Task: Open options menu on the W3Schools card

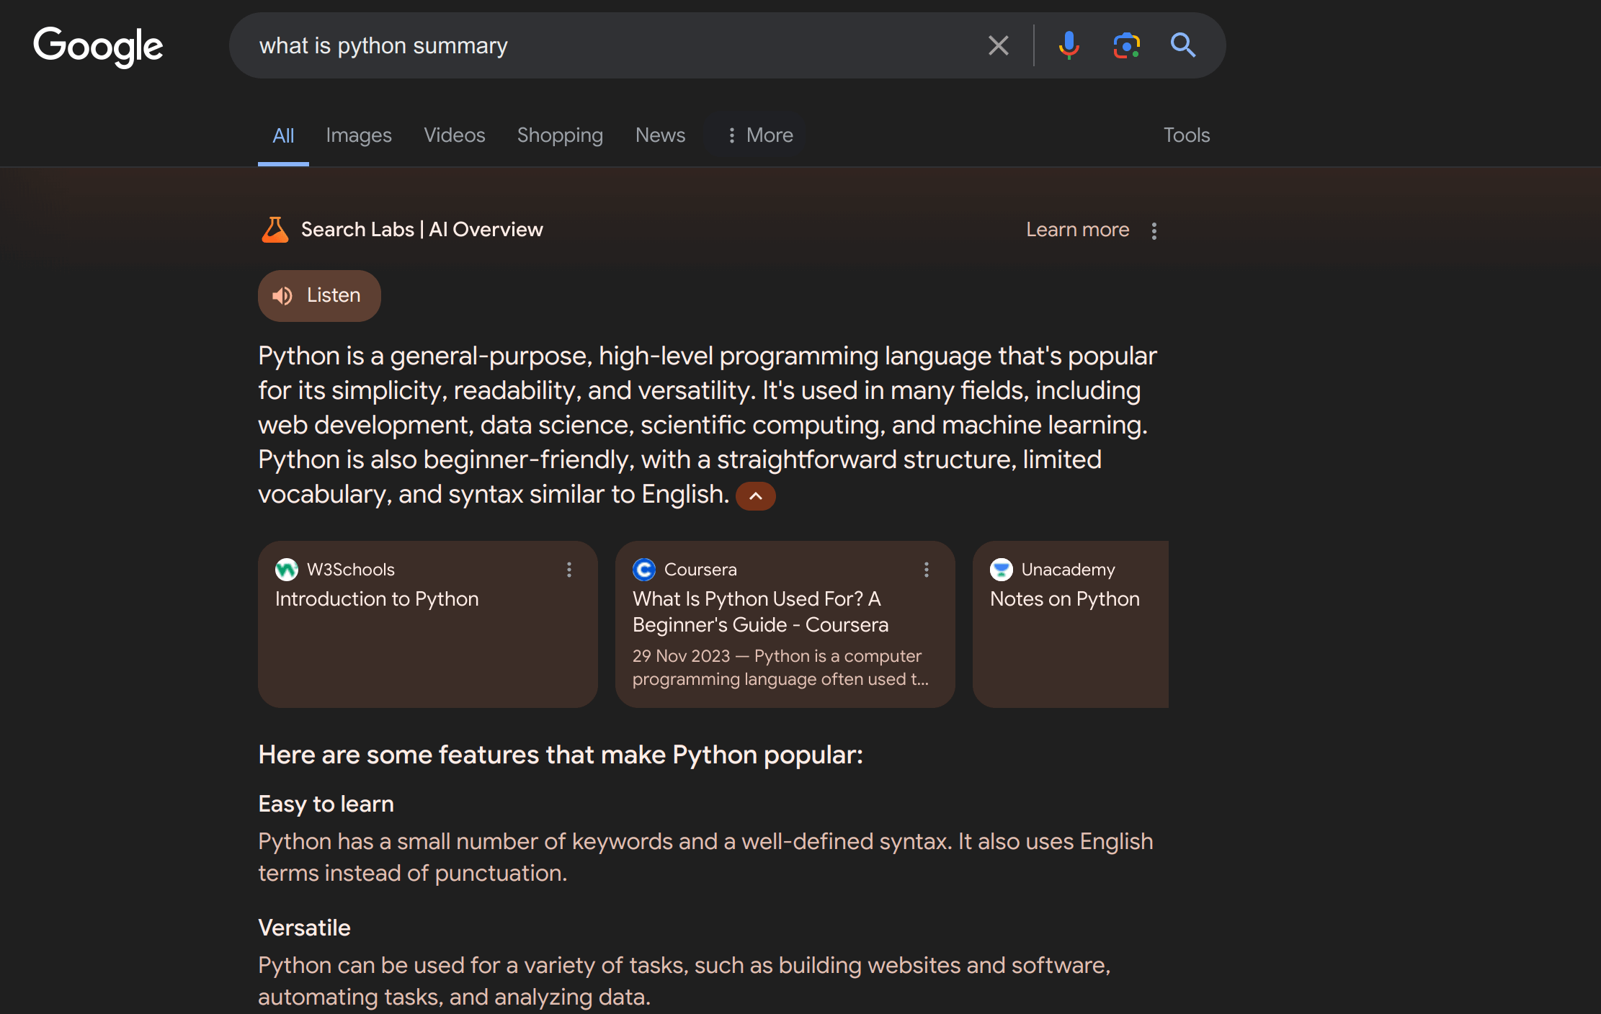Action: click(568, 570)
